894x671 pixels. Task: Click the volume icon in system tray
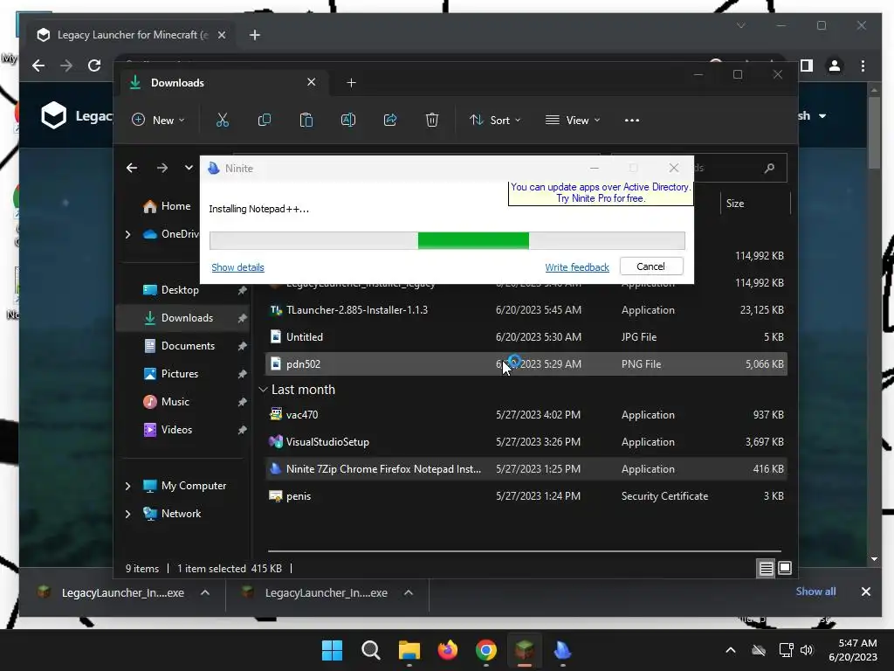[806, 650]
